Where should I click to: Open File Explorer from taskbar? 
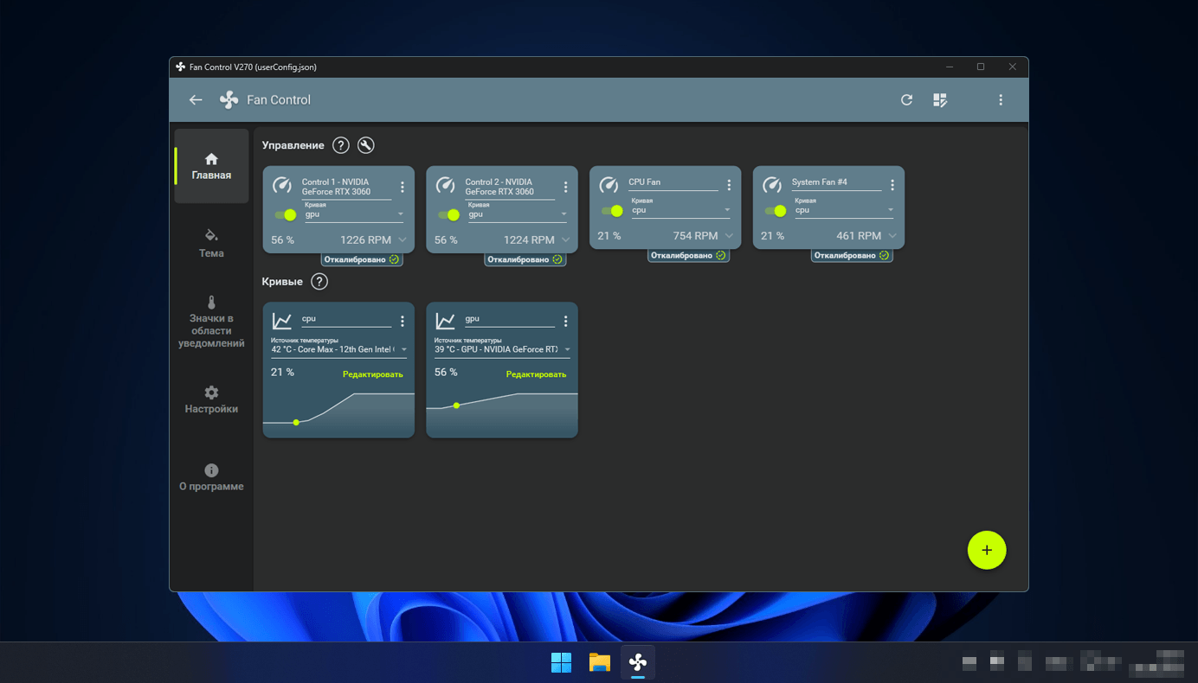click(600, 662)
